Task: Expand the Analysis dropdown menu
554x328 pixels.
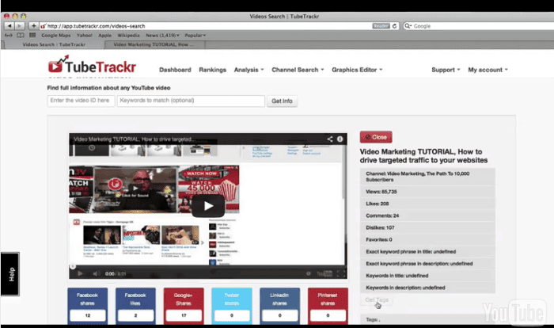Action: point(249,70)
